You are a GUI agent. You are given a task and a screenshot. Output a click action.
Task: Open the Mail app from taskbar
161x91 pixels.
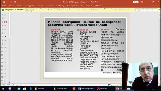[19, 89]
